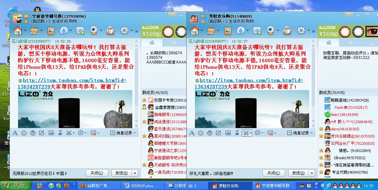
Task: Insert picture icon in 宁波豪华靓号群 window
Action: coord(51,133)
